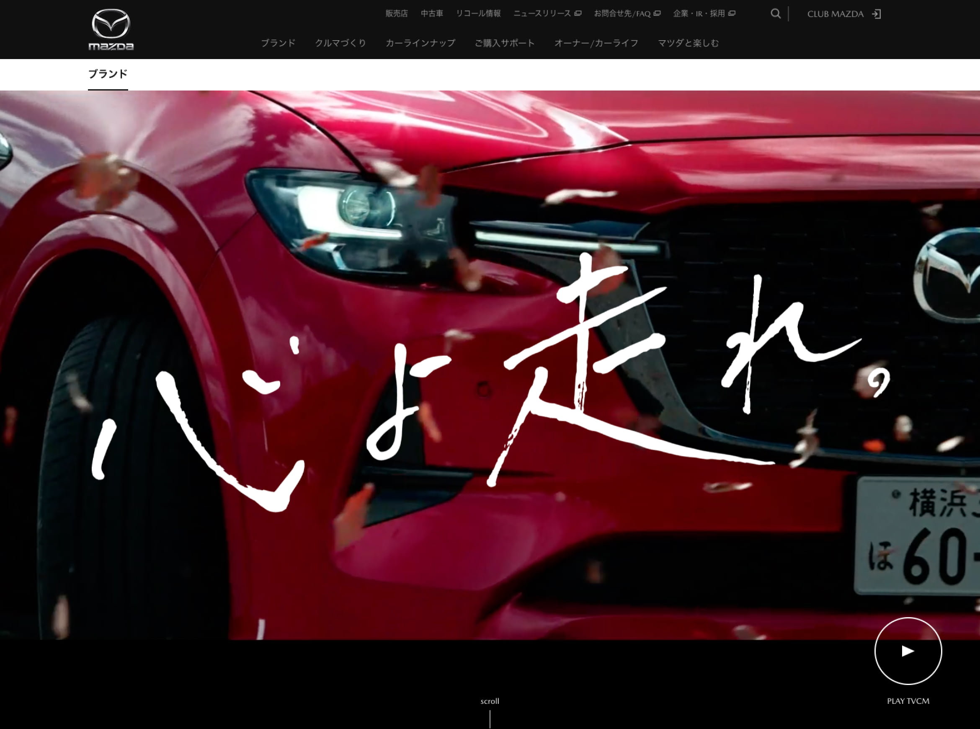Select the ブランド breadcrumb tab below header
The image size is (980, 729).
pos(108,74)
